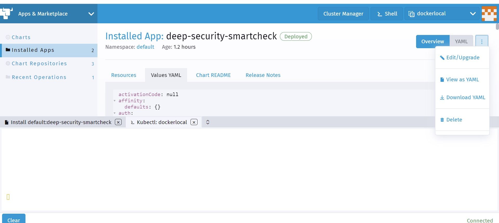Choose Edit/Upgrade from the actions menu
499x223 pixels.
click(x=462, y=57)
